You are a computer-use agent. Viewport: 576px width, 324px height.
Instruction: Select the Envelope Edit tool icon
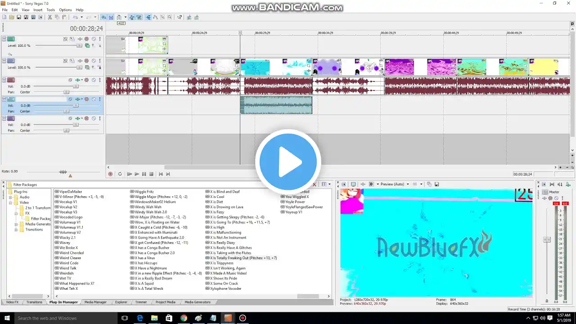click(155, 17)
